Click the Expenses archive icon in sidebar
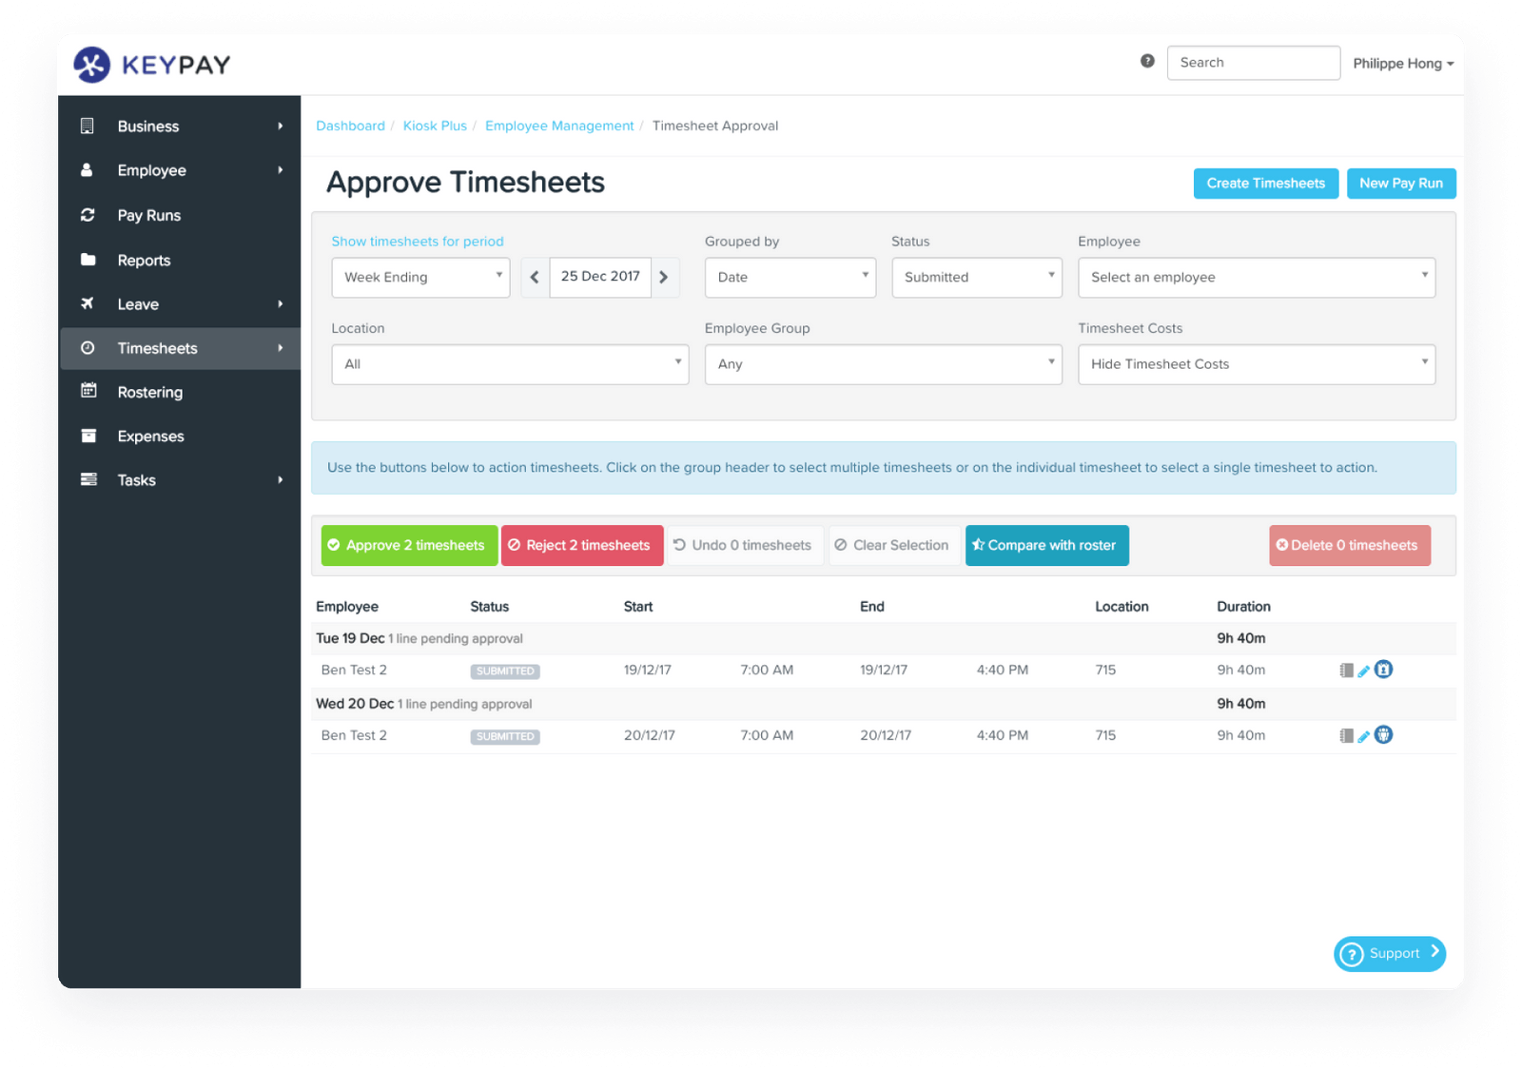The height and width of the screenshot is (1070, 1522). (88, 436)
